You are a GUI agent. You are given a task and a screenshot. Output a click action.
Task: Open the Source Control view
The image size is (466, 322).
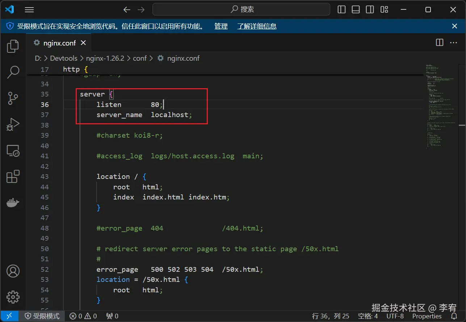click(x=13, y=98)
